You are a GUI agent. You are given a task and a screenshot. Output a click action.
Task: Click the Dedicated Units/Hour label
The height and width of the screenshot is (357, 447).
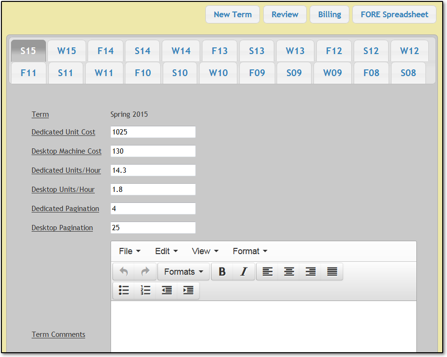coord(66,170)
